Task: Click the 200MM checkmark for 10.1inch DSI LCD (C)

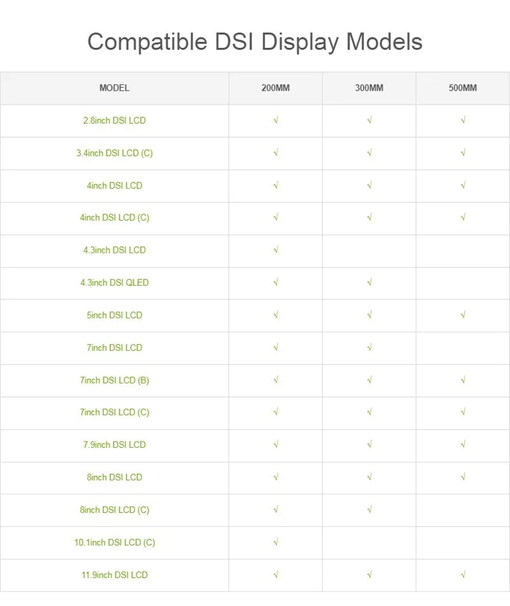Action: [x=275, y=542]
